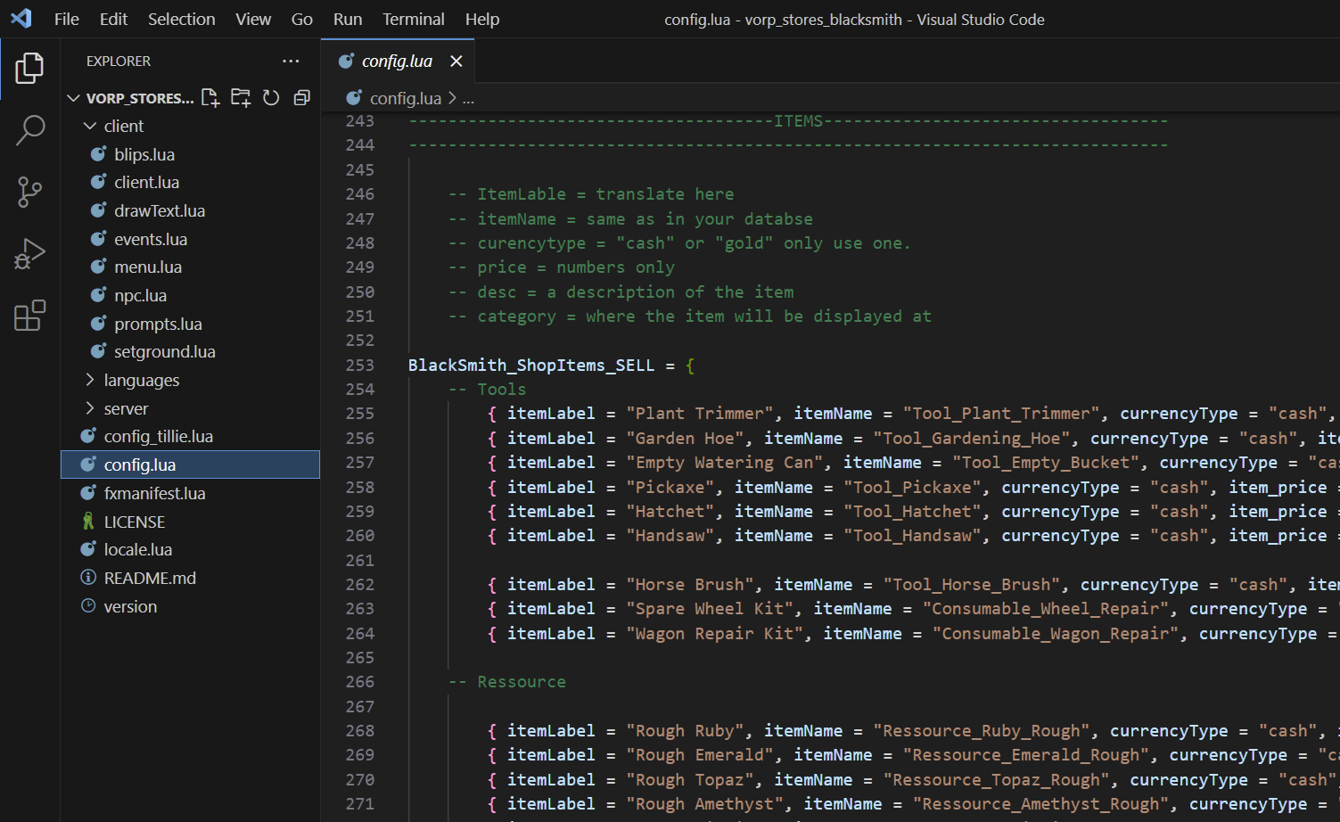The width and height of the screenshot is (1340, 822).
Task: Open fxmanifest.lua file
Action: pyautogui.click(x=154, y=493)
